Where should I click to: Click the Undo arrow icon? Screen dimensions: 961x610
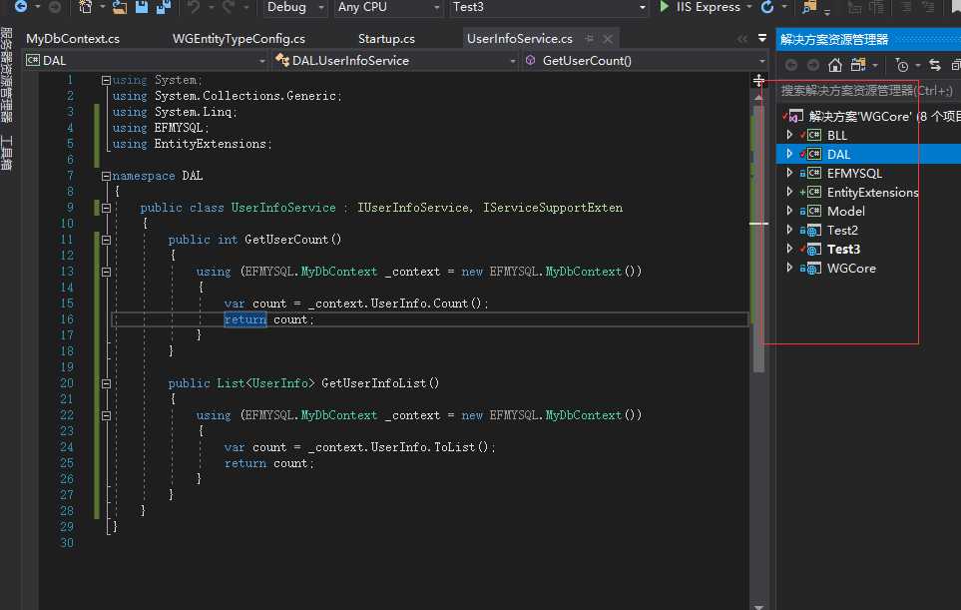(x=194, y=7)
